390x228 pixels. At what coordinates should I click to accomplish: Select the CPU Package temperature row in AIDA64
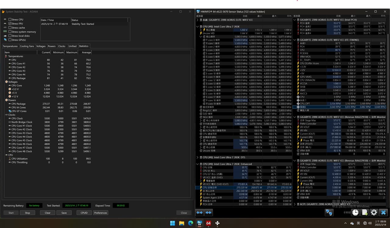48,78
